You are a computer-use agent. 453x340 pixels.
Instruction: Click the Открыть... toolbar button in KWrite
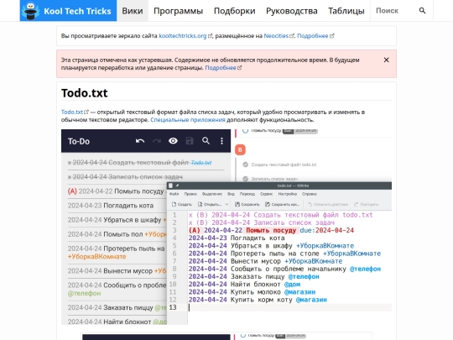[x=210, y=204]
